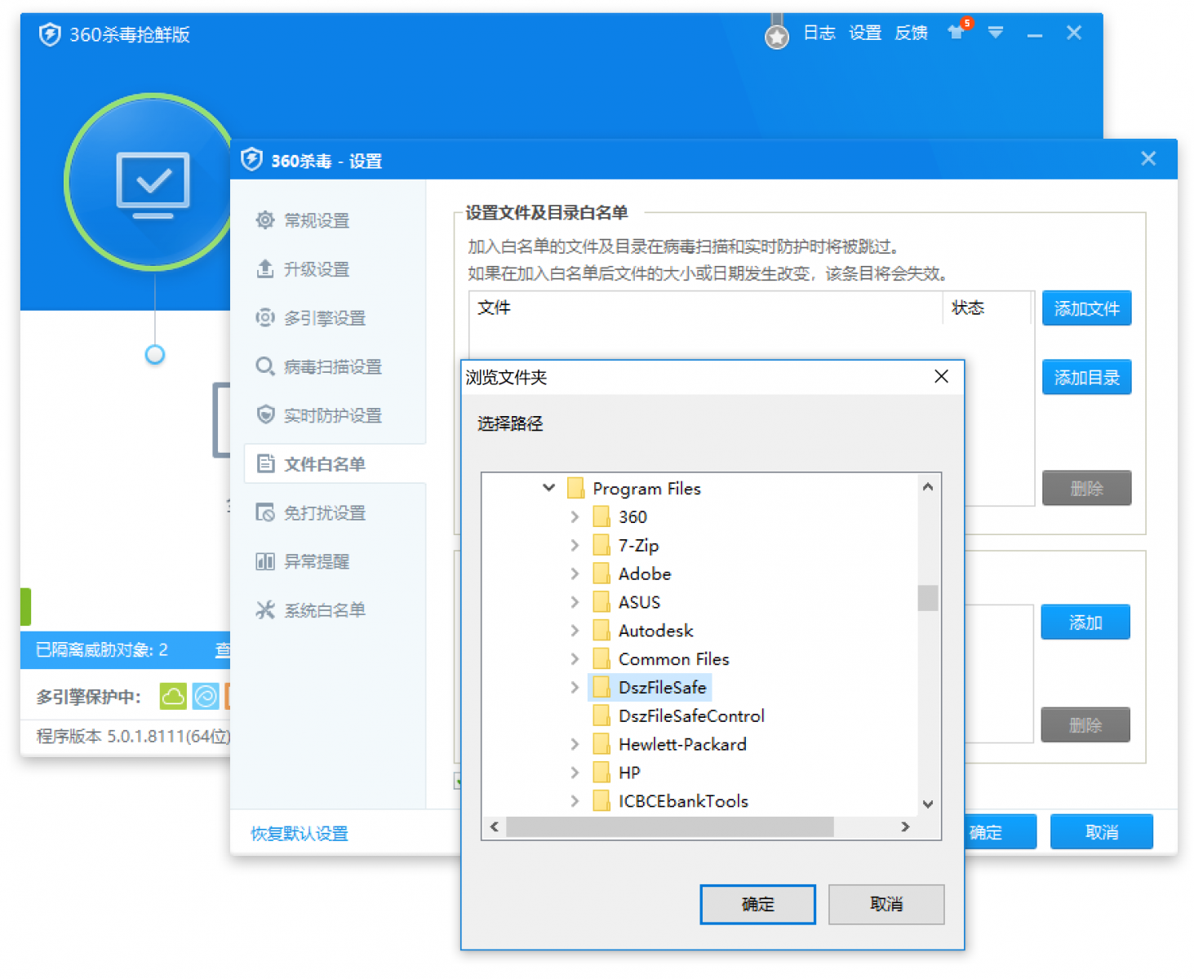Open 设置 in main window title bar

click(865, 33)
